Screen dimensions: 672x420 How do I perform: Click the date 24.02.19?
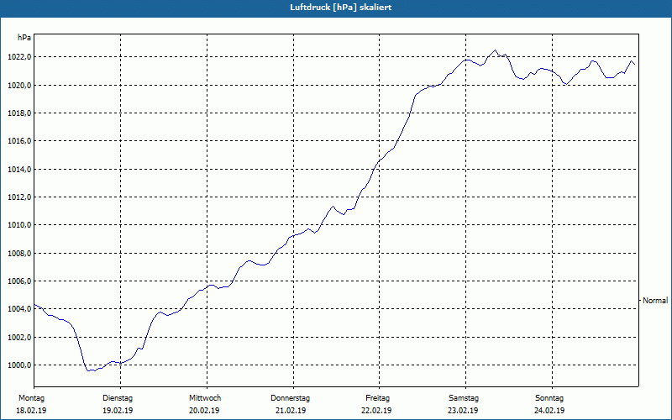(549, 411)
